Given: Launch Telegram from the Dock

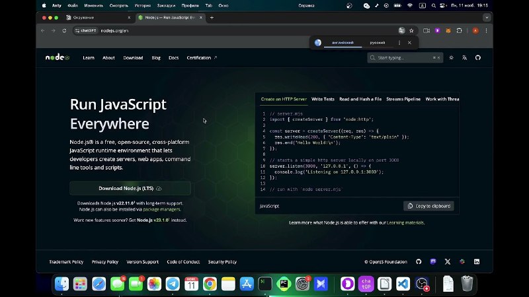Looking at the screenshot, I should (173, 284).
